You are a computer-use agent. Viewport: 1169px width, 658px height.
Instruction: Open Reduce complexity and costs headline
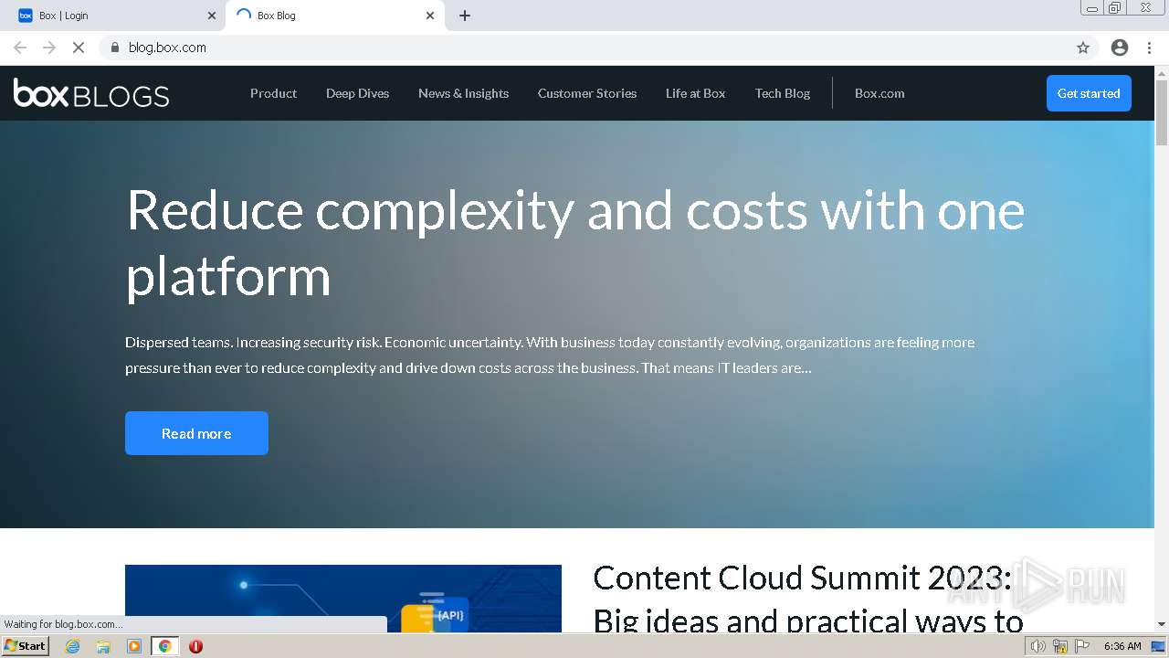tap(575, 242)
